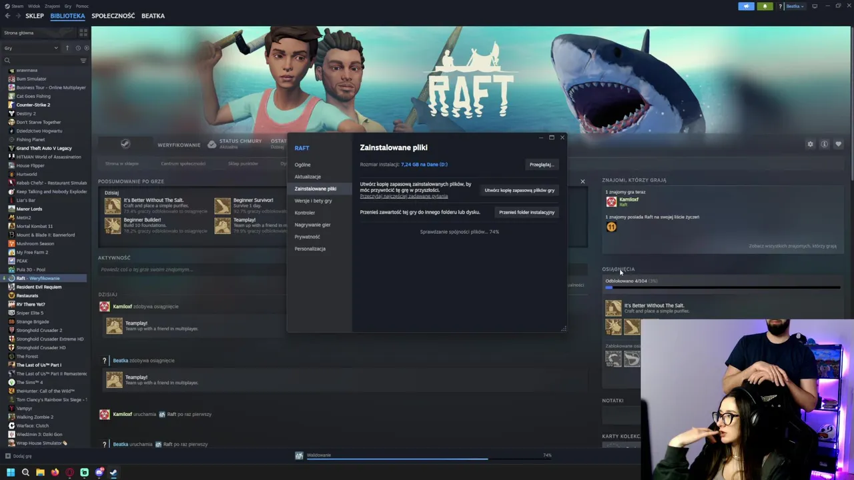Click the recent activity clock icon

[78, 48]
